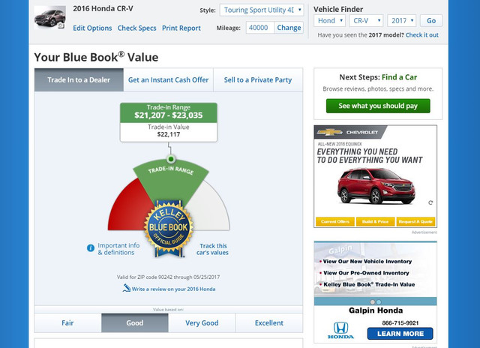
Task: Click the Find a Car green text
Action: [399, 77]
